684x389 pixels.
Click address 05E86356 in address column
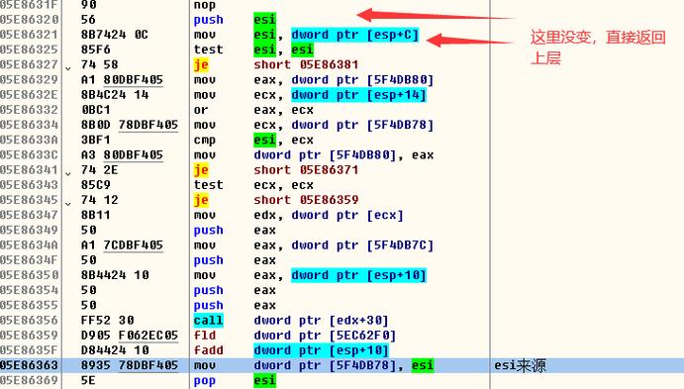[30, 321]
